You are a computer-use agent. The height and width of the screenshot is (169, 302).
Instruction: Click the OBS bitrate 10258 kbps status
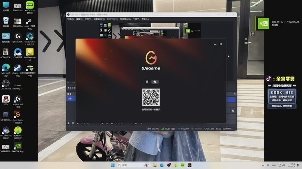click(168, 129)
